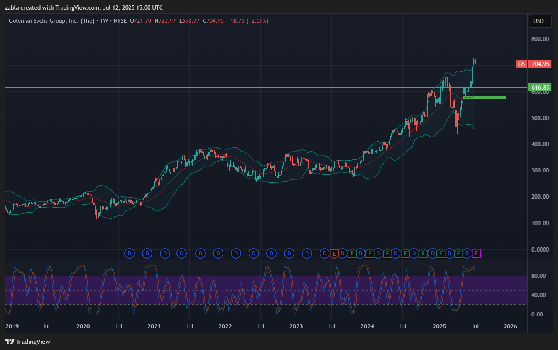Click the 2023 time axis label
558x350 pixels.
(296, 326)
